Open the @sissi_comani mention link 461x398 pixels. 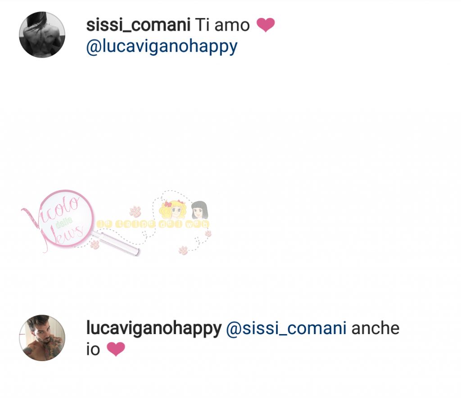pyautogui.click(x=286, y=328)
